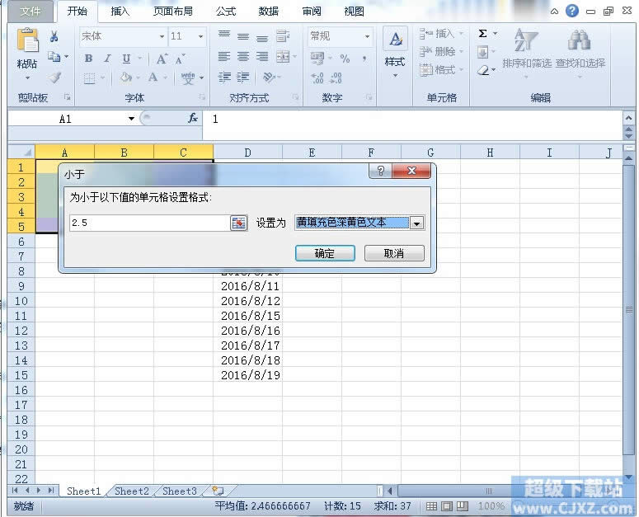This screenshot has width=639, height=517.
Task: Toggle Underline formatting
Action: coord(126,59)
